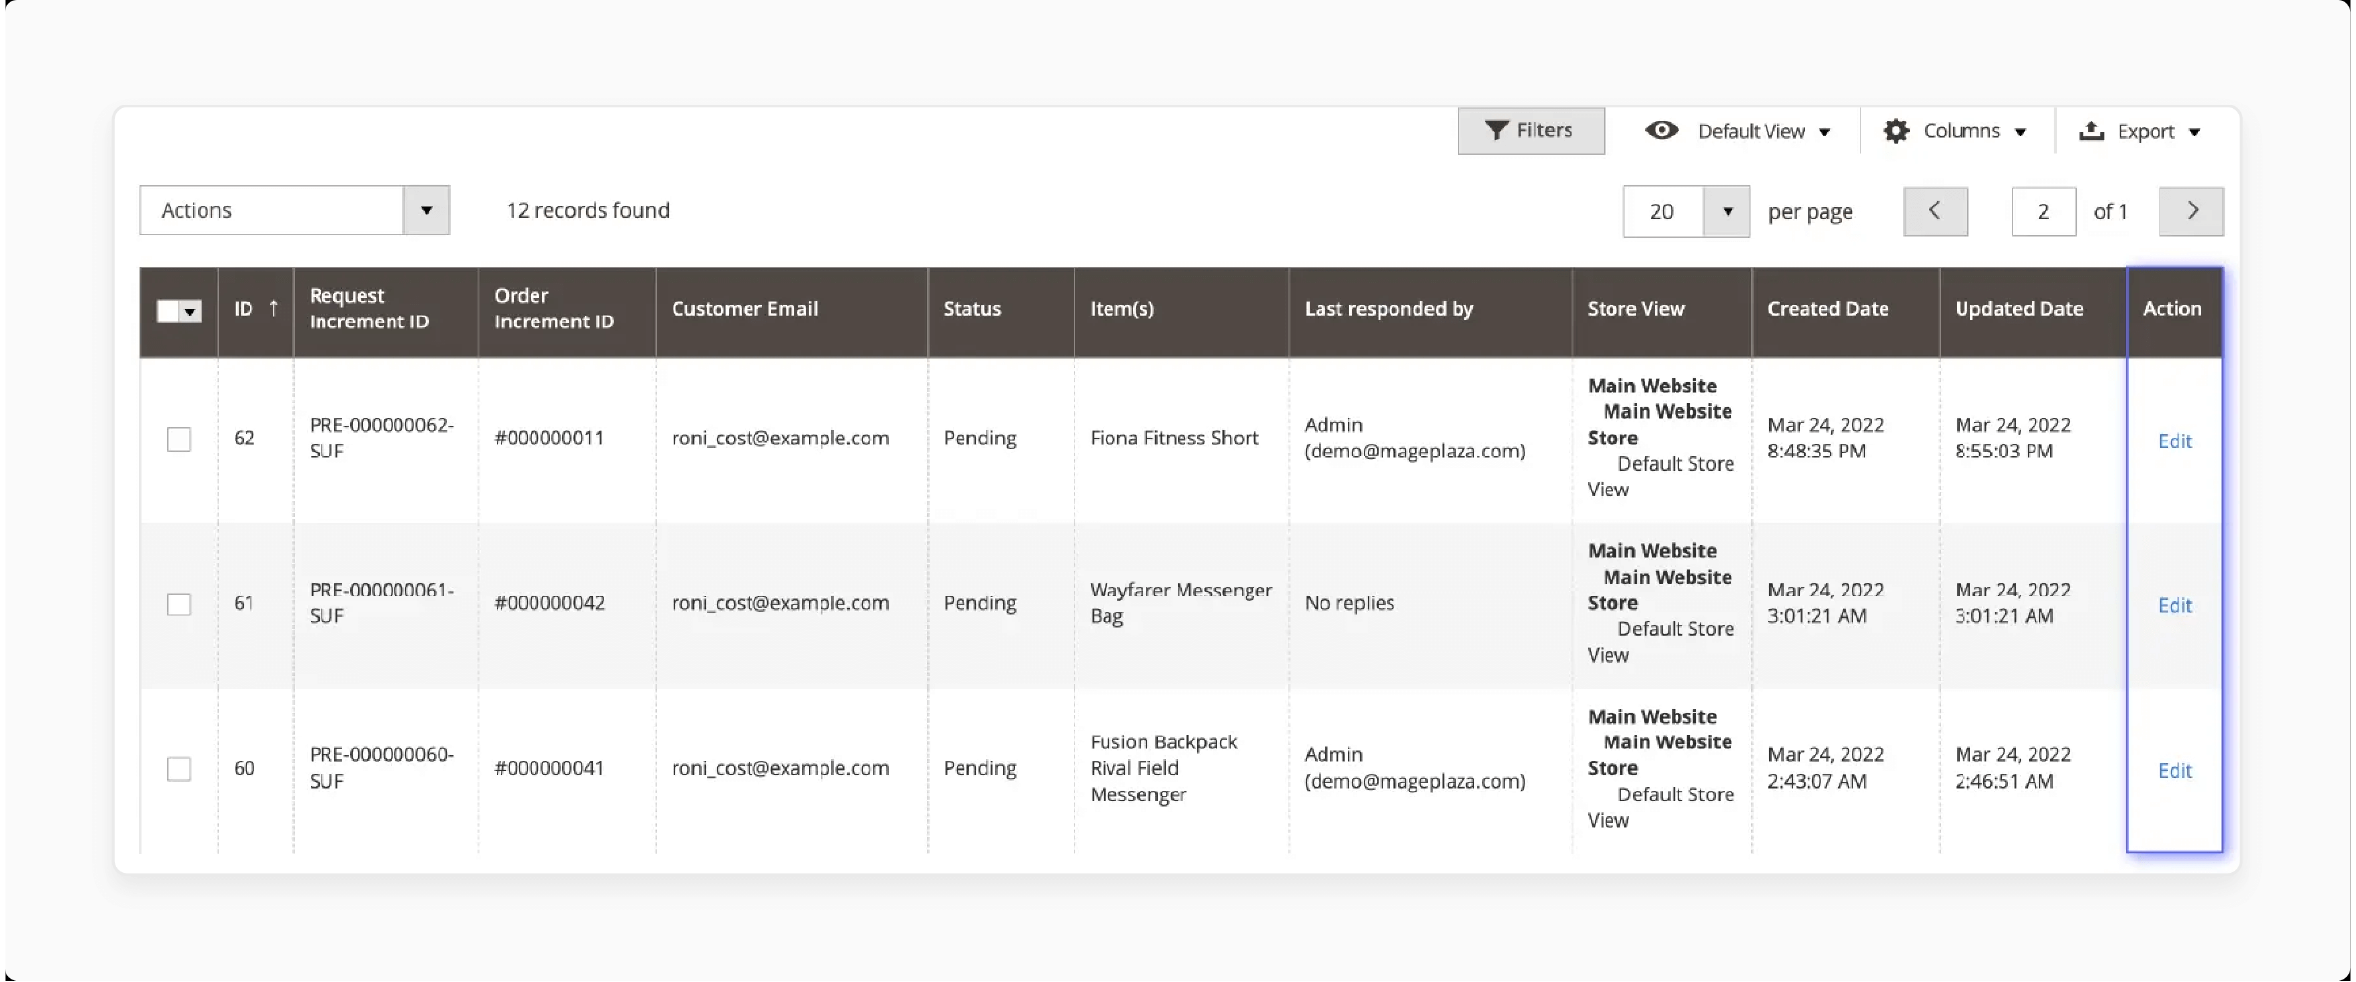Click created date Mar 24, 2022 3:01:21 AM
The height and width of the screenshot is (982, 2356).
pyautogui.click(x=1825, y=603)
